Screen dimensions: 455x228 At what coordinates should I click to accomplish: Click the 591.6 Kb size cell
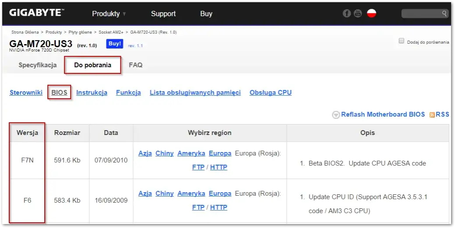[68, 160]
